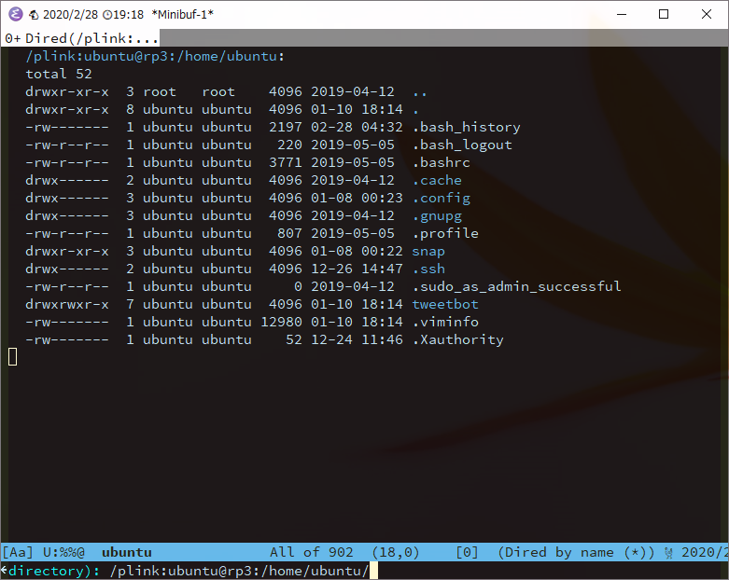Click the 02-28 04:32 date of .bash_history
The image size is (729, 580).
tap(357, 127)
